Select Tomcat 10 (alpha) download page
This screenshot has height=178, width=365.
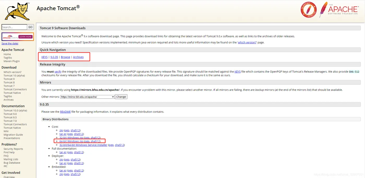14,75
